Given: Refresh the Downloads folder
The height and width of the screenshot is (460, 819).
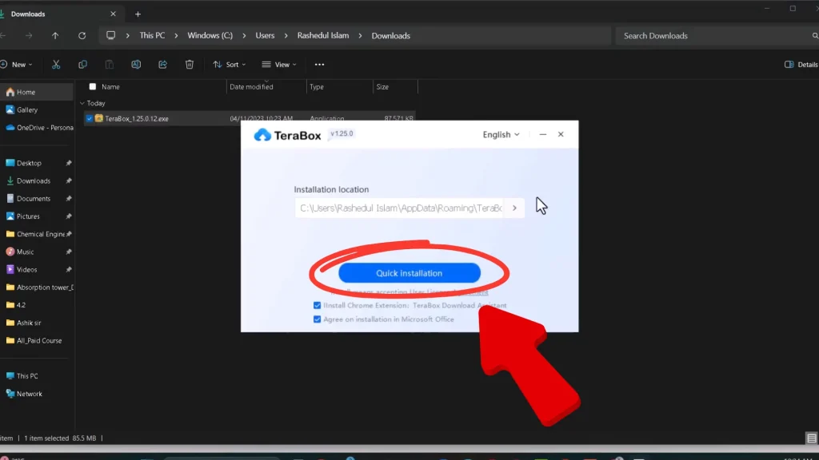Looking at the screenshot, I should pos(82,36).
